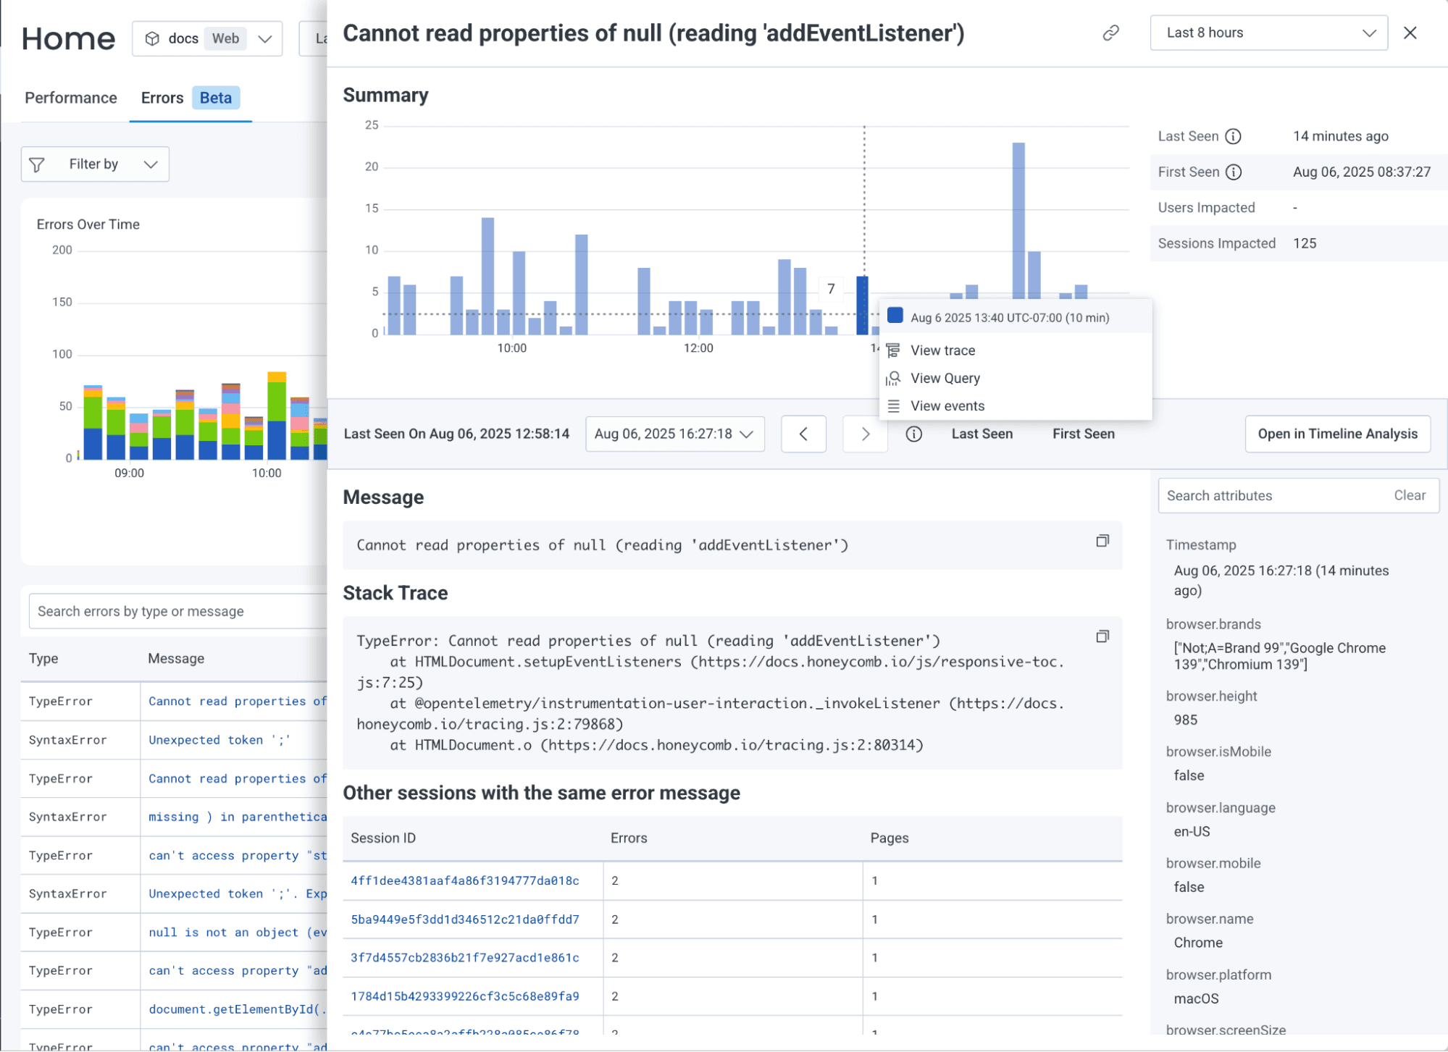Open the docs Web dataset selector
The width and height of the screenshot is (1448, 1052).
(x=207, y=38)
